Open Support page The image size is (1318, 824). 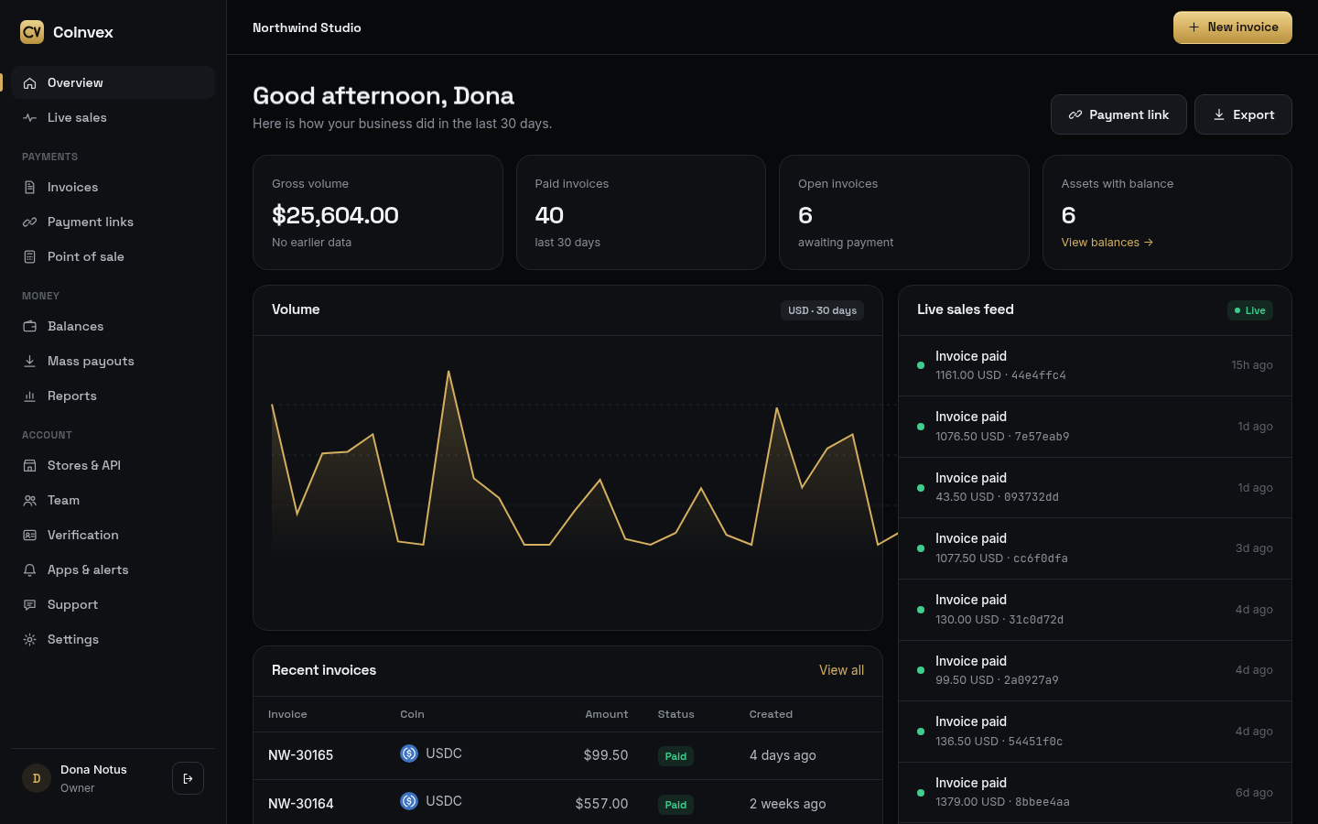(x=113, y=604)
